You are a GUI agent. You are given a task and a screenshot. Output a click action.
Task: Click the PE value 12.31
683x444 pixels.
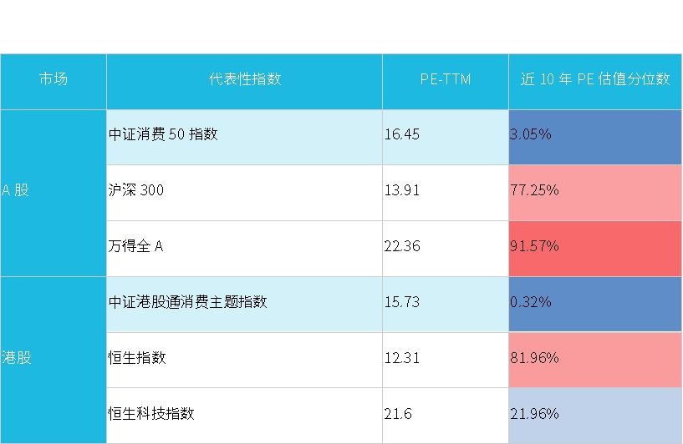[x=445, y=359]
